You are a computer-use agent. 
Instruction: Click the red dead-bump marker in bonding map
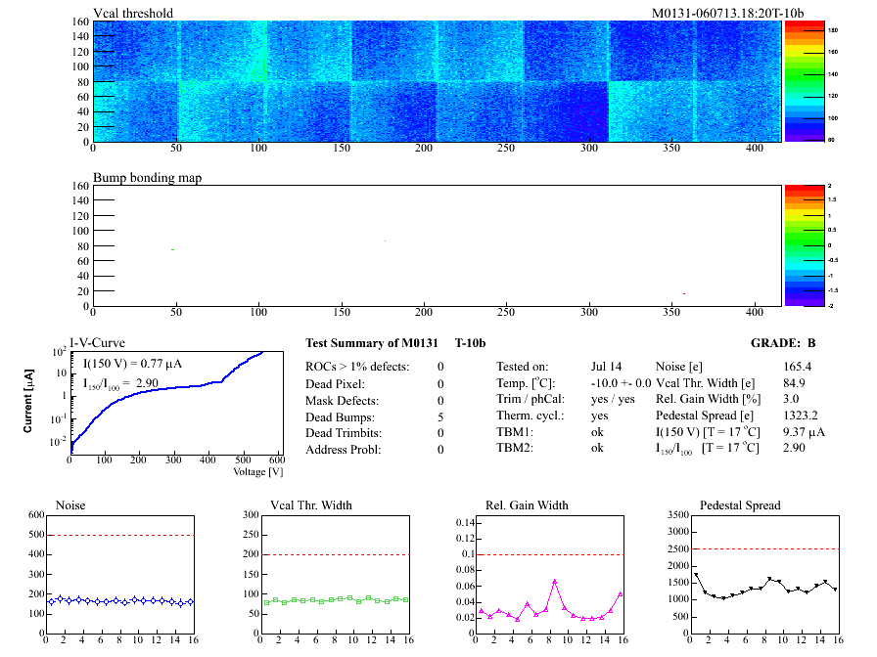click(x=684, y=294)
